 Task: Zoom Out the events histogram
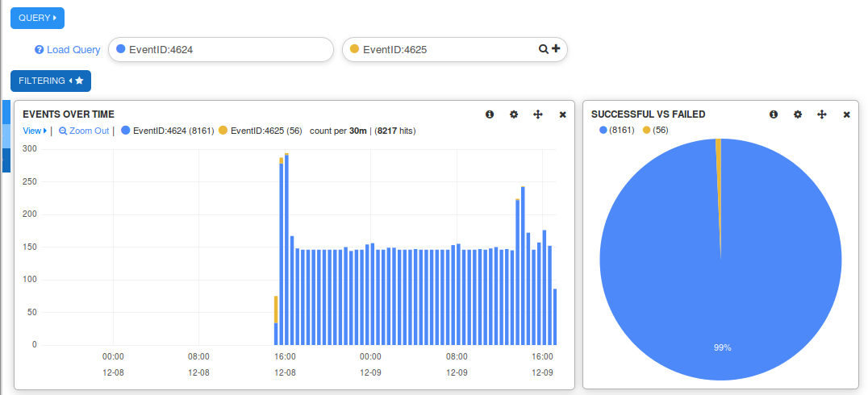(84, 131)
